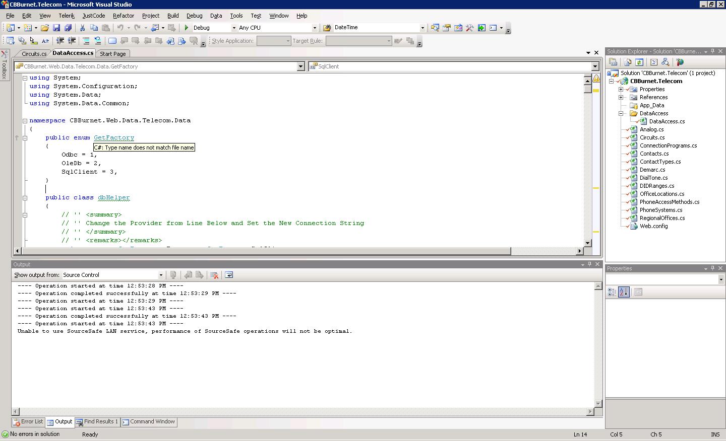The image size is (726, 441).
Task: Cut selection using the scissors icon
Action: pos(82,28)
